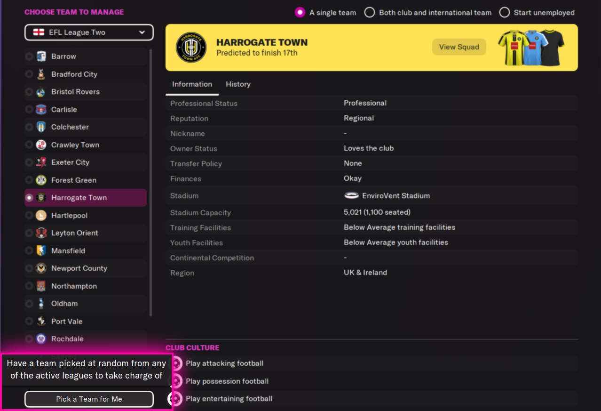Click the Bradford City club badge
This screenshot has height=411, width=601.
[41, 74]
